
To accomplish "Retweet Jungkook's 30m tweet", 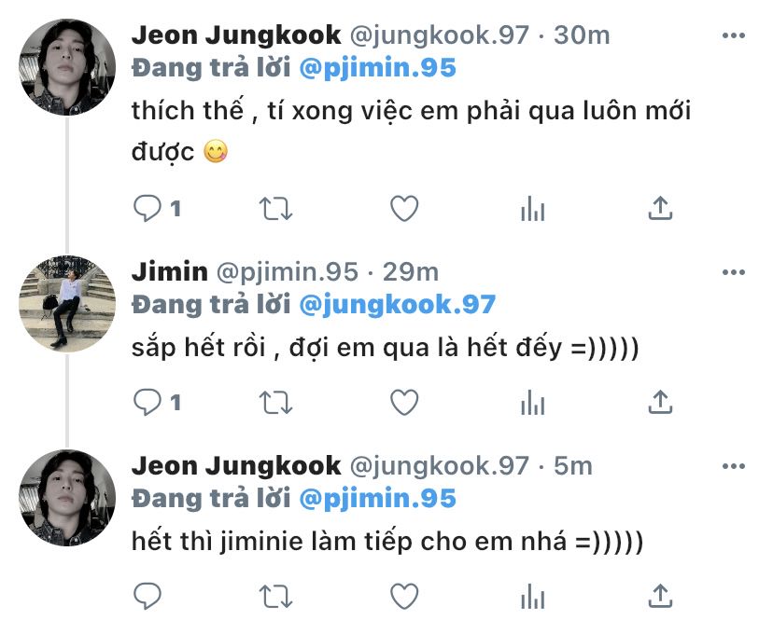I will [275, 209].
